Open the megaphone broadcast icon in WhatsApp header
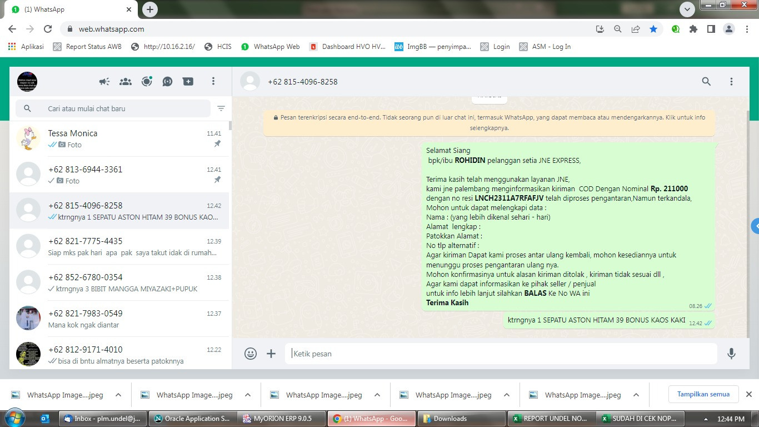This screenshot has width=759, height=427. [104, 82]
